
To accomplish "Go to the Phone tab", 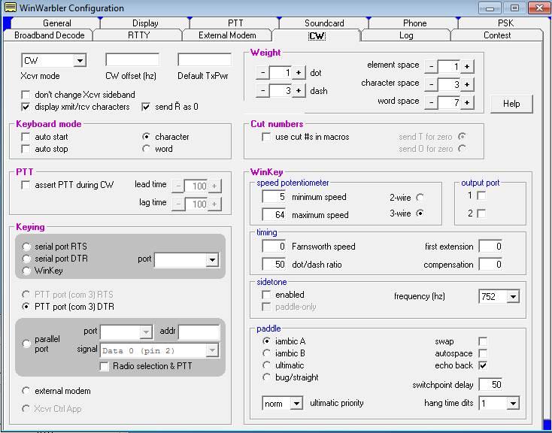I will [x=414, y=23].
